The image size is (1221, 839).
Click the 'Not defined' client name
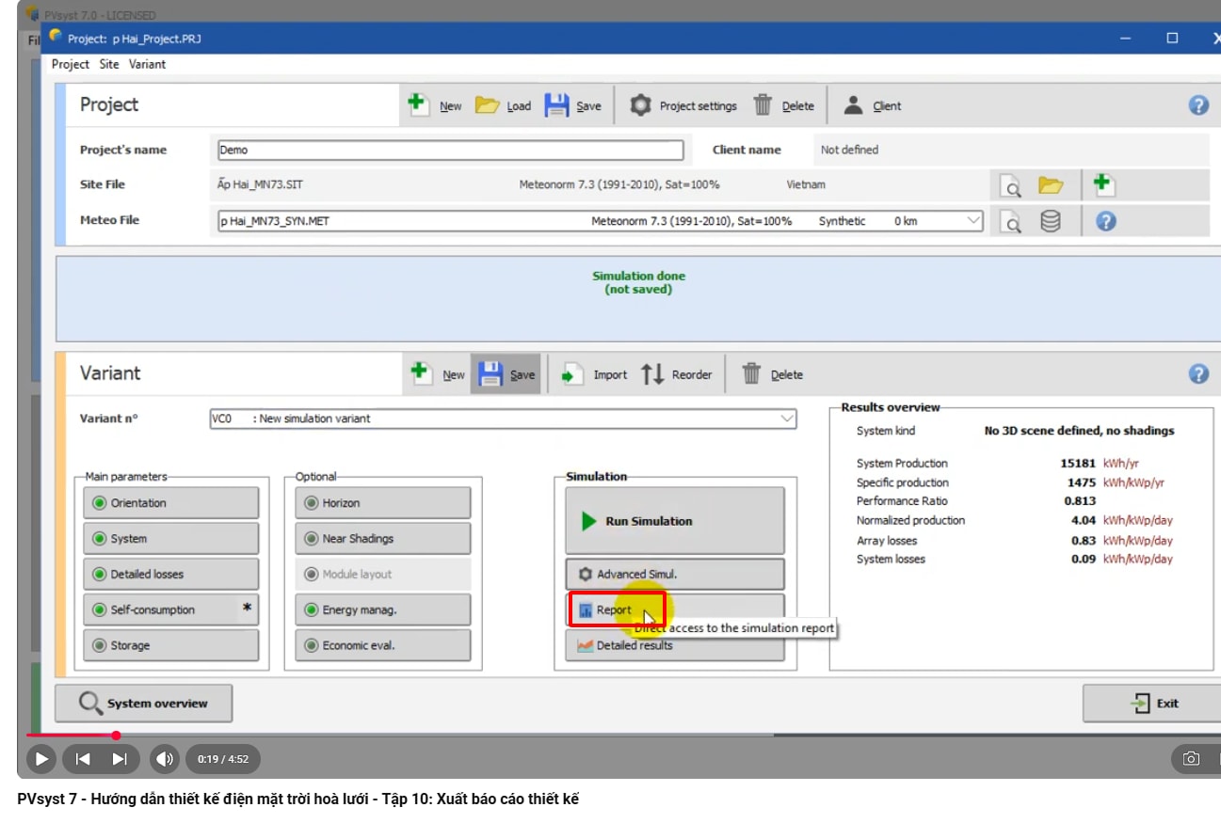[x=849, y=150]
